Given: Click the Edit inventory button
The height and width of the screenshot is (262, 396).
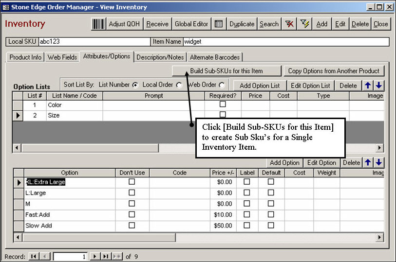Looking at the screenshot, I should 340,24.
